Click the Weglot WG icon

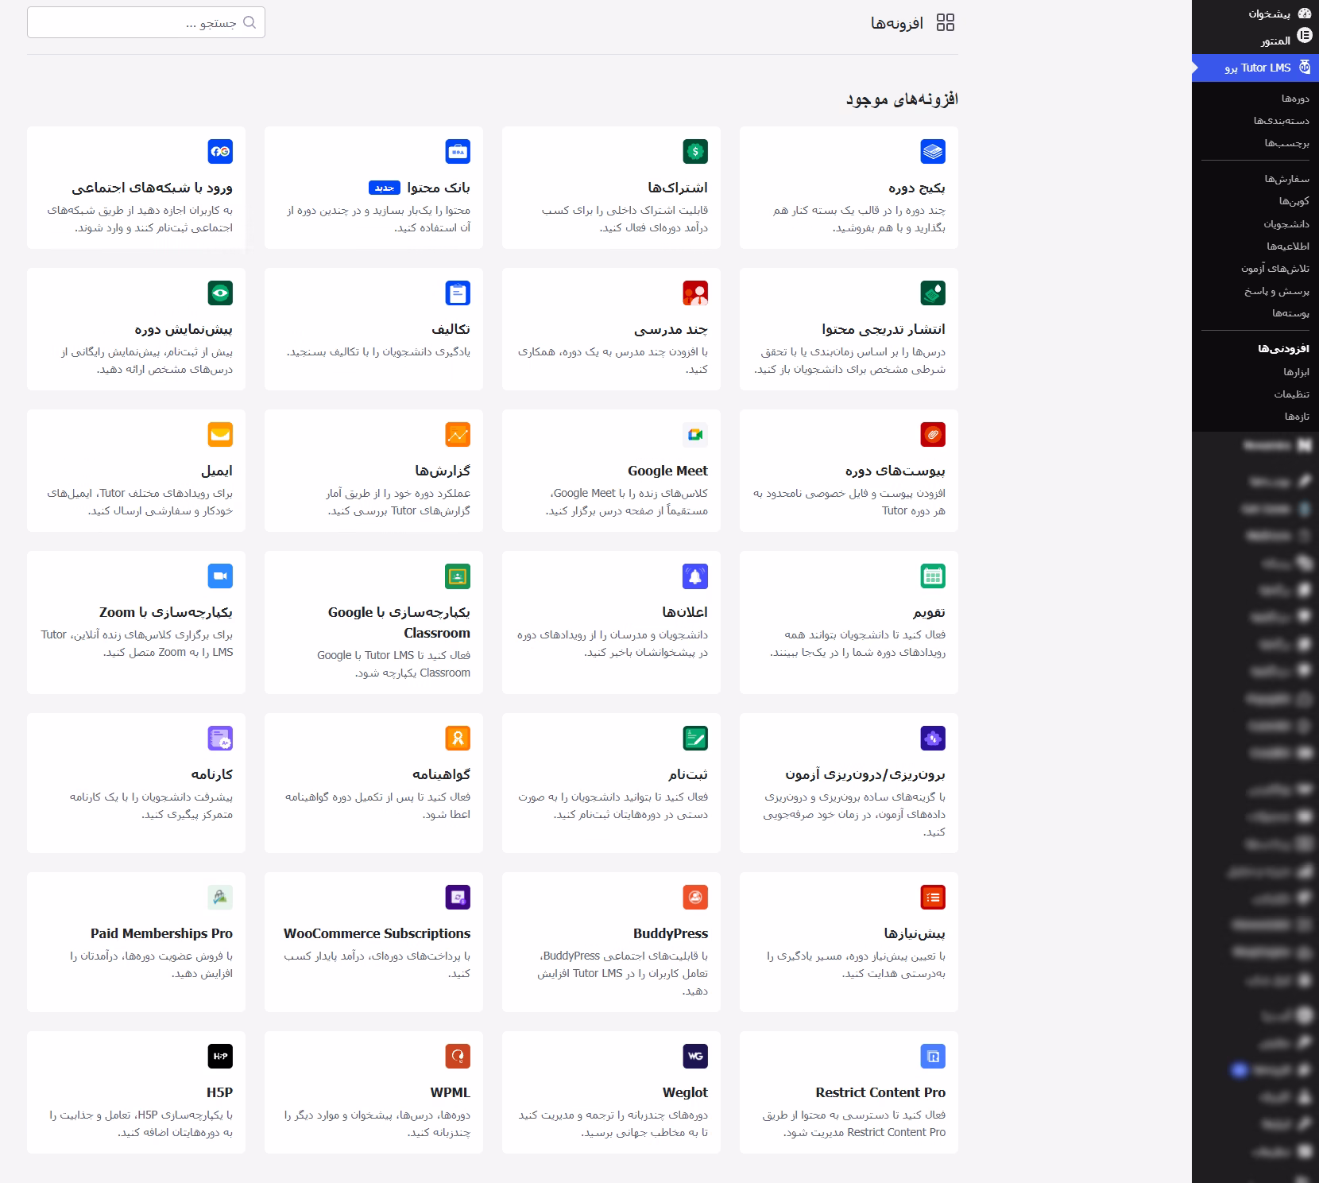pyautogui.click(x=695, y=1056)
